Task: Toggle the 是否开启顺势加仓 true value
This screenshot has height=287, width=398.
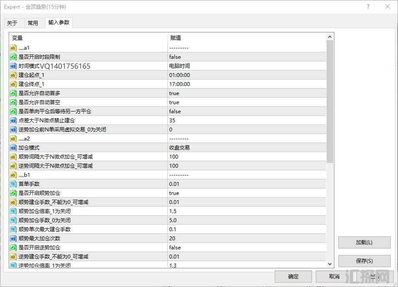Action: (x=247, y=193)
